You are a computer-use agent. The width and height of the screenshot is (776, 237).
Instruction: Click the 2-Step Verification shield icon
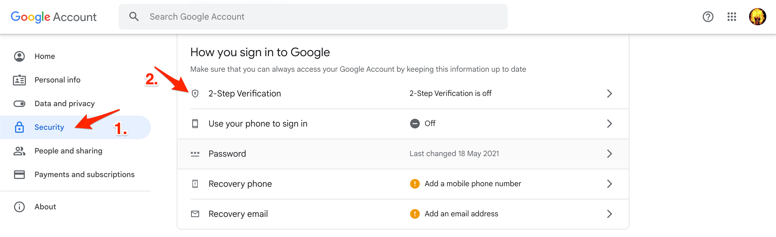(x=195, y=94)
